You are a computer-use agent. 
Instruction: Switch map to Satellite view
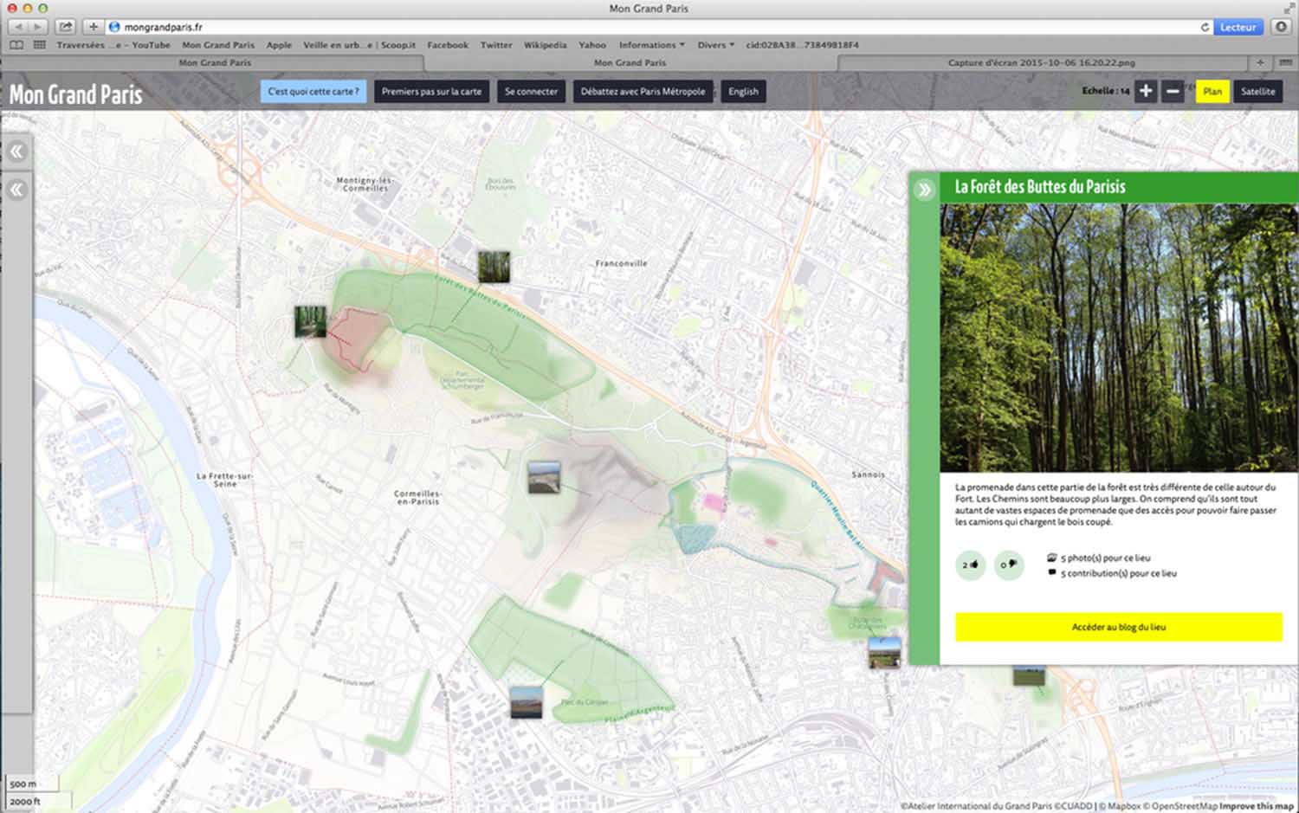pos(1257,91)
